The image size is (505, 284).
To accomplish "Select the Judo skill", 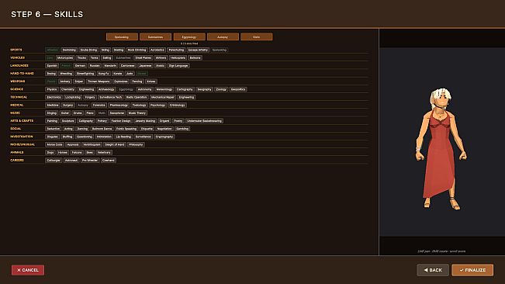I will point(130,74).
